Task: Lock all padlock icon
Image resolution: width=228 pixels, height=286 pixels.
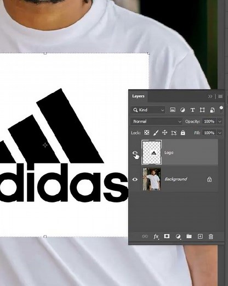Action: click(x=183, y=133)
